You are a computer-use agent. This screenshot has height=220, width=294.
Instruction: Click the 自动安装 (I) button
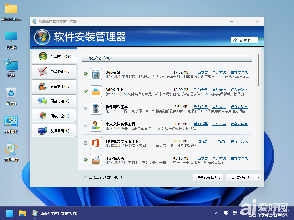tap(241, 177)
